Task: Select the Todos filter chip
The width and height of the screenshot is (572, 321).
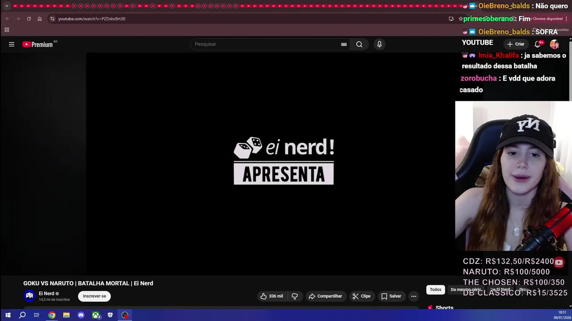Action: [435, 290]
